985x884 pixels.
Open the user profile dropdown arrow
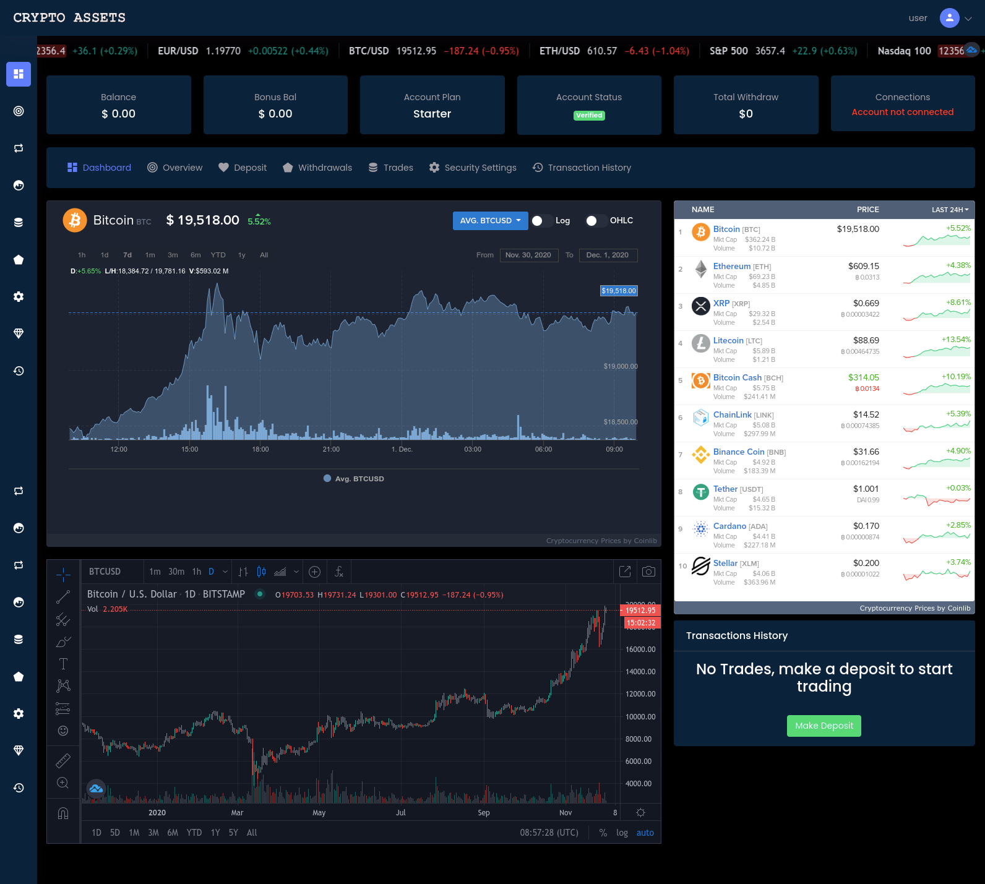968,19
